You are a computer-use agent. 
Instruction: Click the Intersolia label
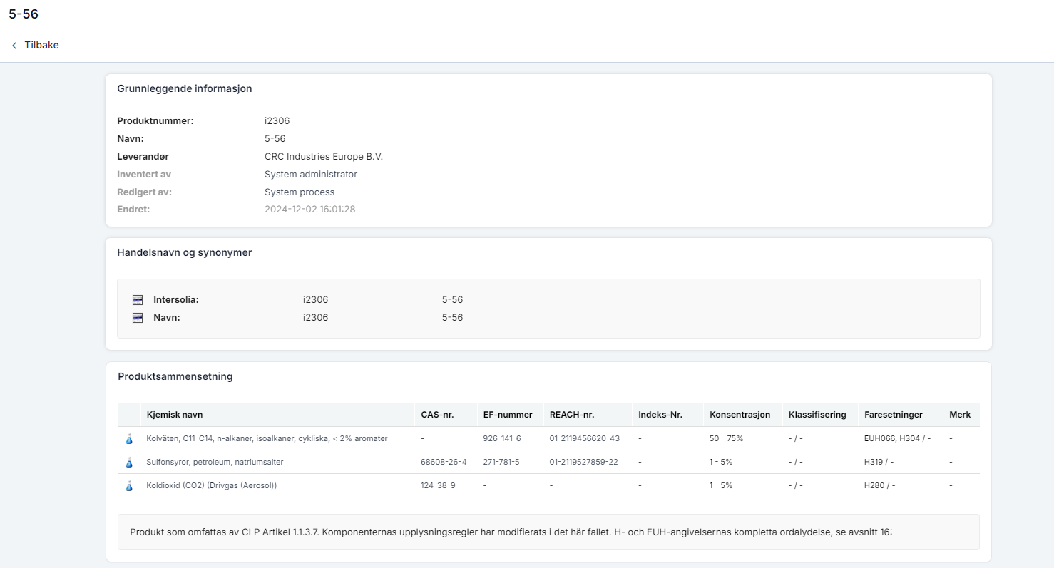[176, 300]
